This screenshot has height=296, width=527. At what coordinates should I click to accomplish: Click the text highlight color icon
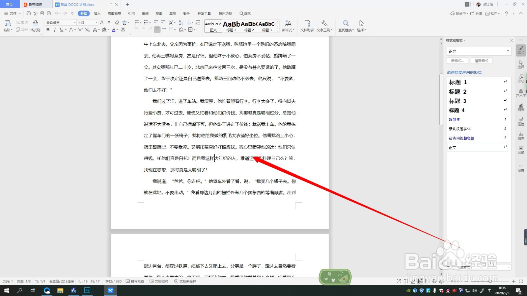pos(104,30)
